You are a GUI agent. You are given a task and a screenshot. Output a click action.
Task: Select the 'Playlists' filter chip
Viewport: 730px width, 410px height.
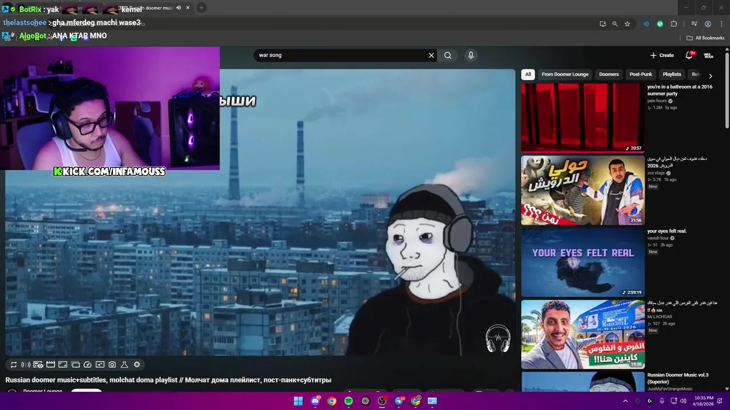tap(672, 74)
